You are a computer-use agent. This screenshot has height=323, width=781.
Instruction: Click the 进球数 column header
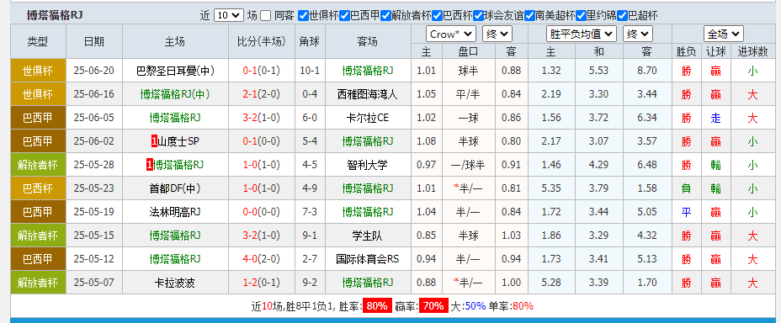(x=752, y=51)
